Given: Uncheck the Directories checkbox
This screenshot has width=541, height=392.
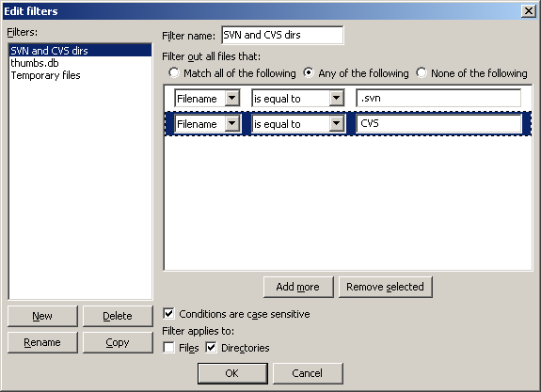Looking at the screenshot, I should click(211, 348).
